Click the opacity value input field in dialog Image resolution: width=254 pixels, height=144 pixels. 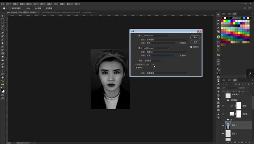pos(148,64)
